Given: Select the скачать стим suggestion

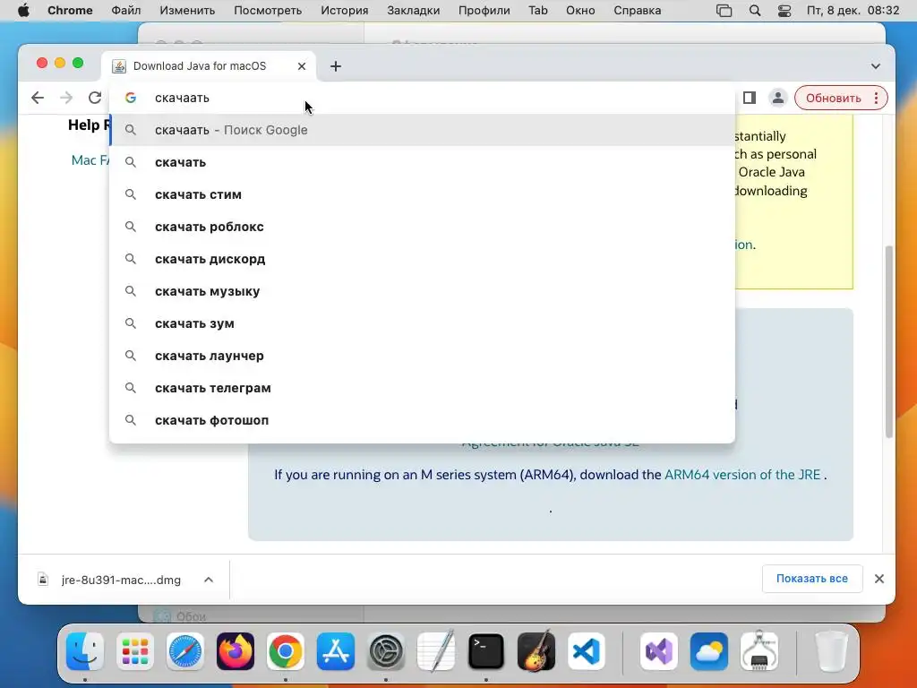Looking at the screenshot, I should click(423, 194).
